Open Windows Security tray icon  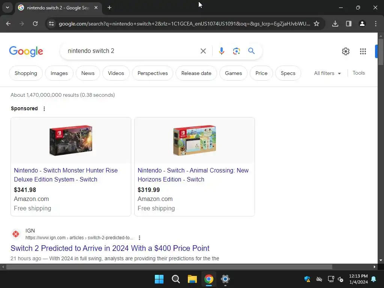(x=307, y=279)
